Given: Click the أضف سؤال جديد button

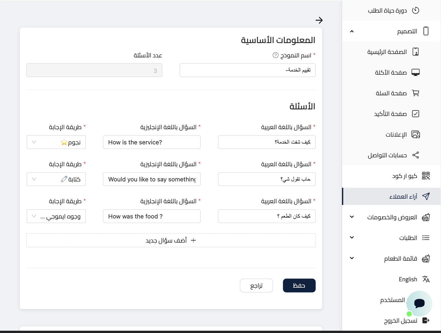Looking at the screenshot, I should click(x=171, y=240).
